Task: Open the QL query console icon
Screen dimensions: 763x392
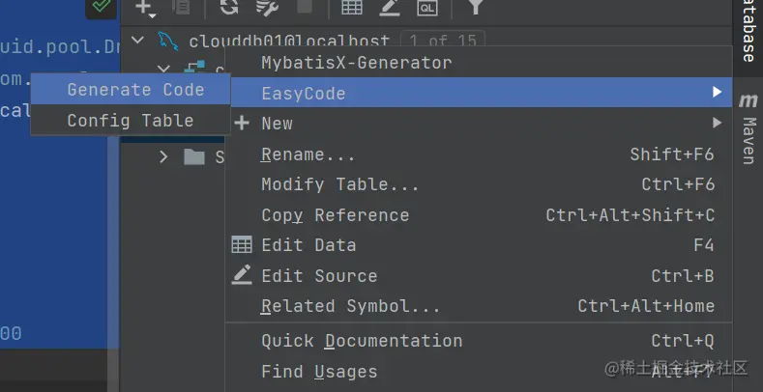Action: (x=426, y=7)
